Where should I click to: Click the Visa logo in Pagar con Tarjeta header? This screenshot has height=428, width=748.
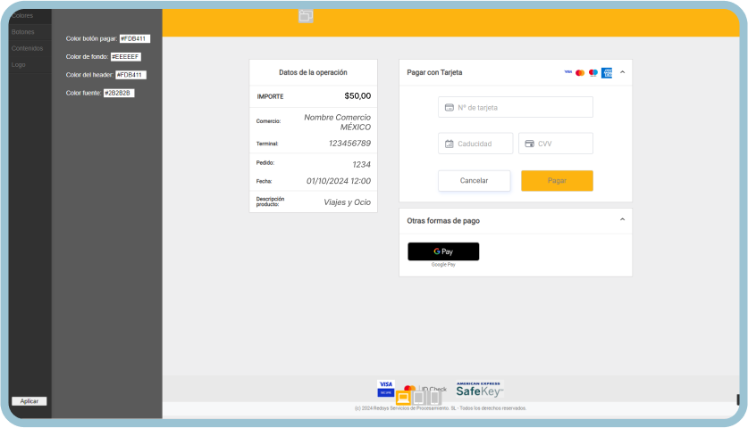(567, 72)
